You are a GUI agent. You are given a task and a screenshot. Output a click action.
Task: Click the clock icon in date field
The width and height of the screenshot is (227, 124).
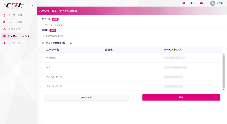pyautogui.click(x=44, y=36)
